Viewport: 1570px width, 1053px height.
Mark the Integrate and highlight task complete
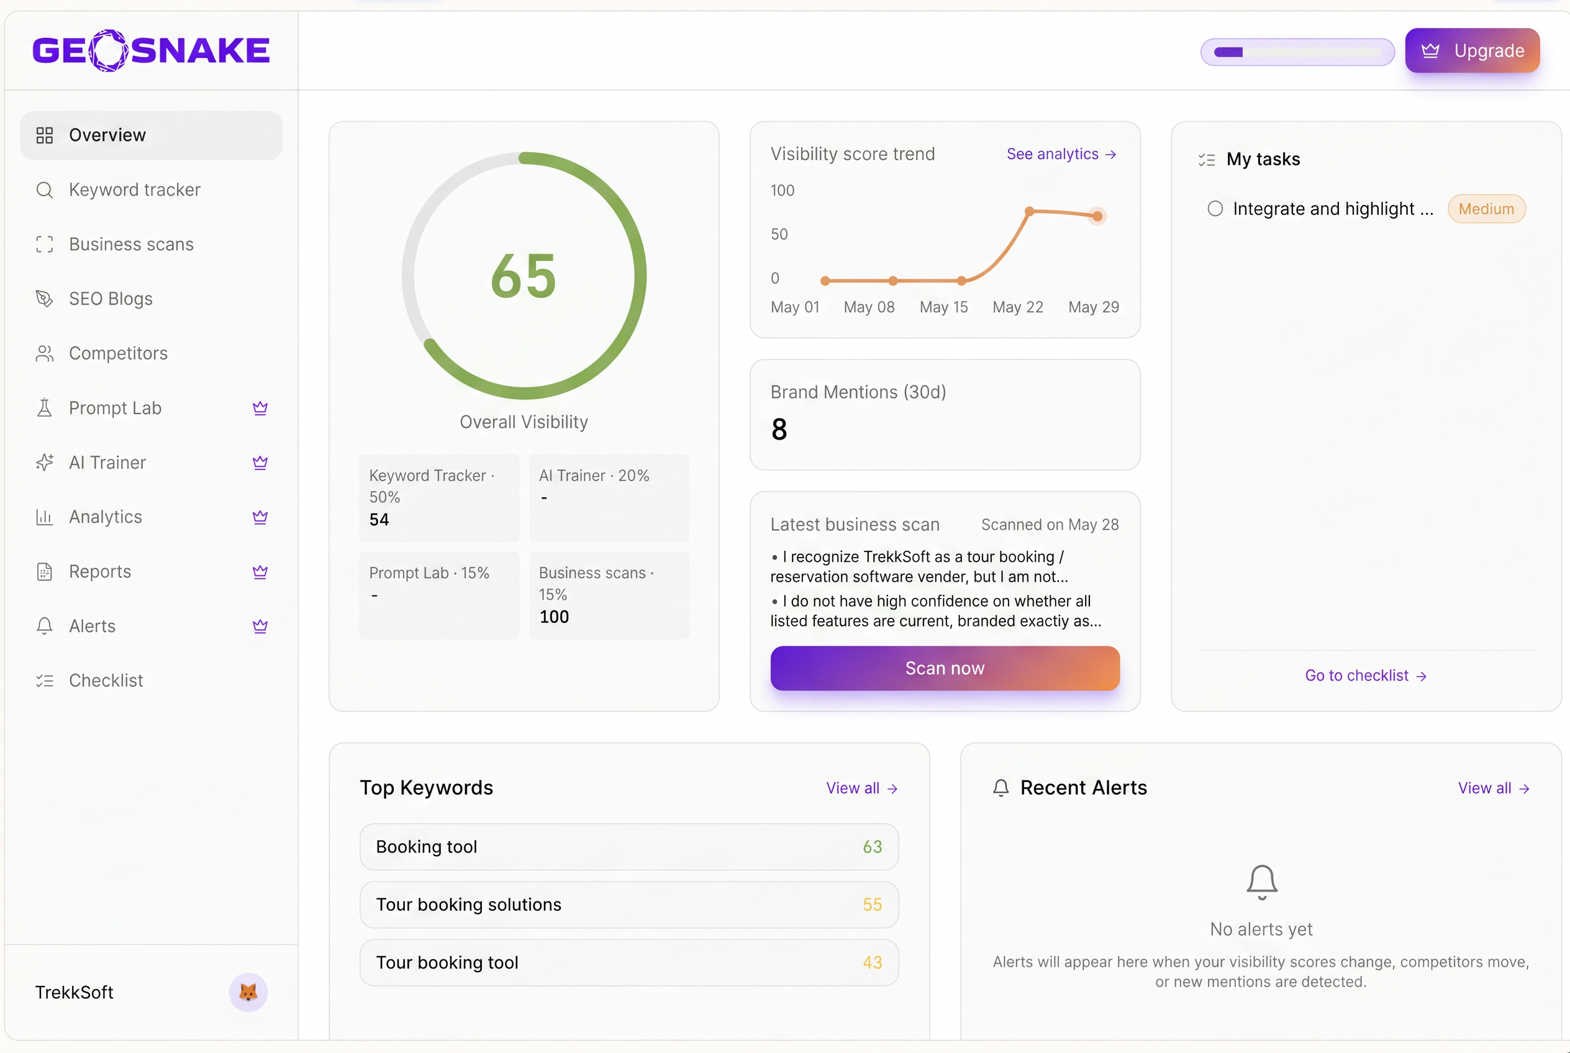[x=1215, y=209]
